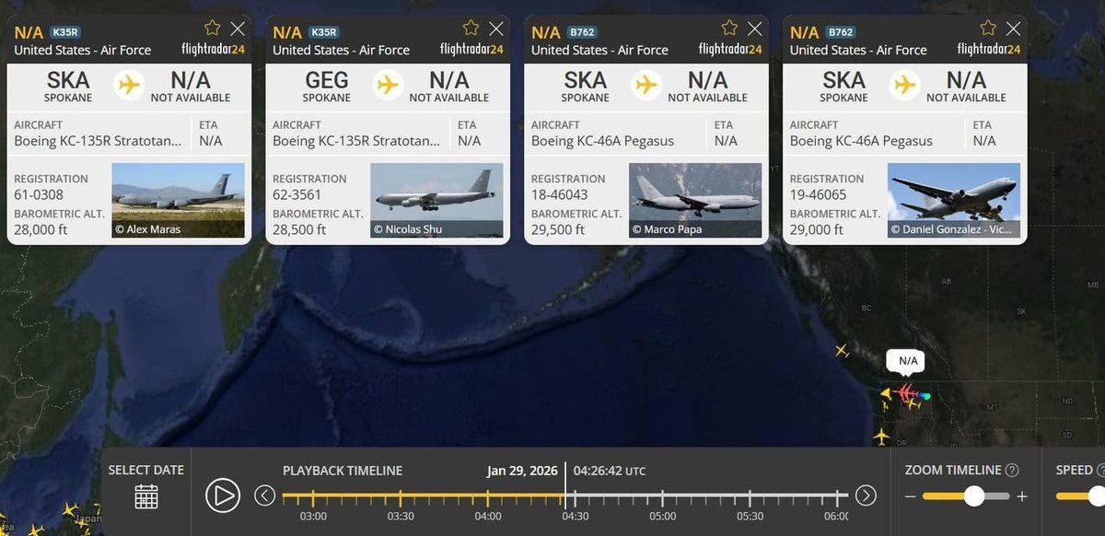Open the Daniel Gonzalez aircraft photo
The width and height of the screenshot is (1105, 536).
tap(954, 200)
